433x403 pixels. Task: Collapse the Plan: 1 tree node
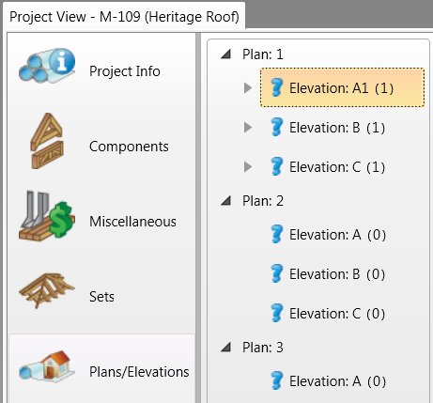click(x=226, y=54)
